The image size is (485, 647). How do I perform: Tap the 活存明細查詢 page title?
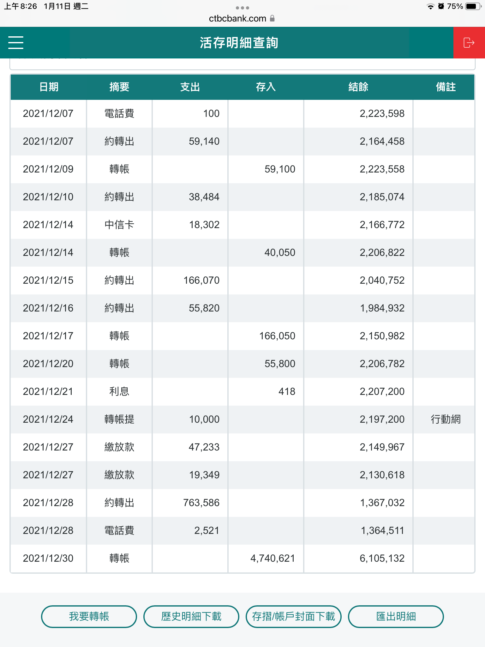pyautogui.click(x=239, y=43)
